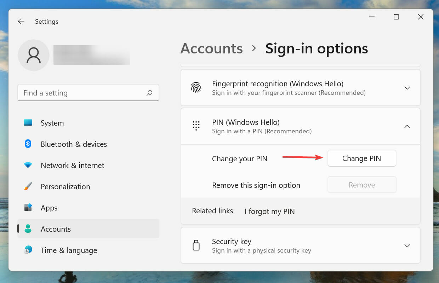
Task: Click the Security key USB icon
Action: click(x=196, y=245)
